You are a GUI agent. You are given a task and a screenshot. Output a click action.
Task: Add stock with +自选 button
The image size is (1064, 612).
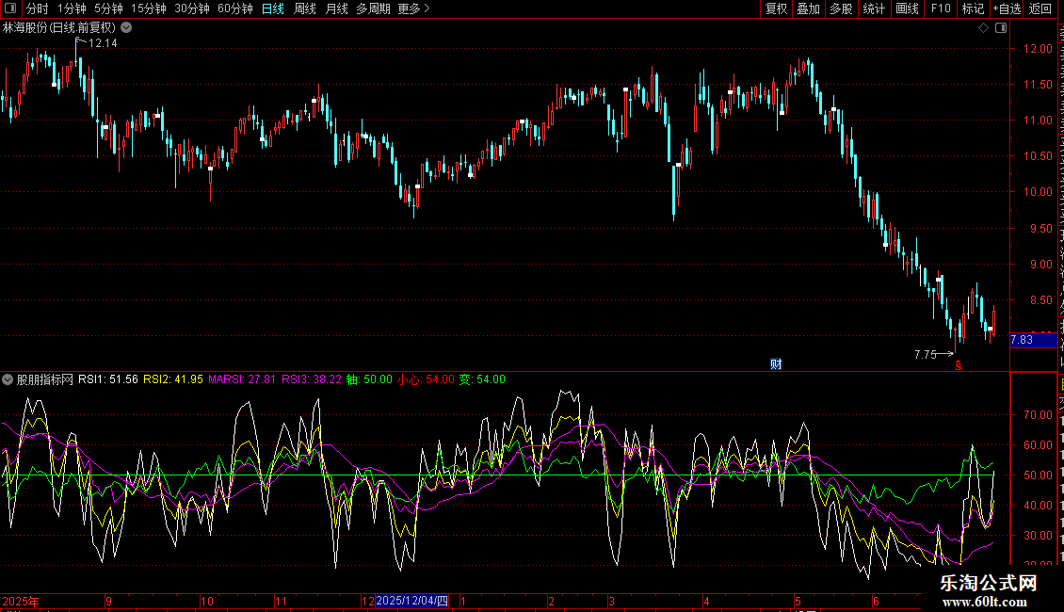(x=1007, y=8)
